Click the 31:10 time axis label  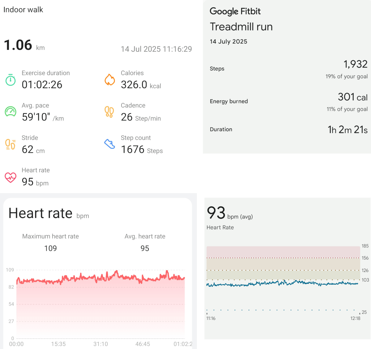point(100,344)
